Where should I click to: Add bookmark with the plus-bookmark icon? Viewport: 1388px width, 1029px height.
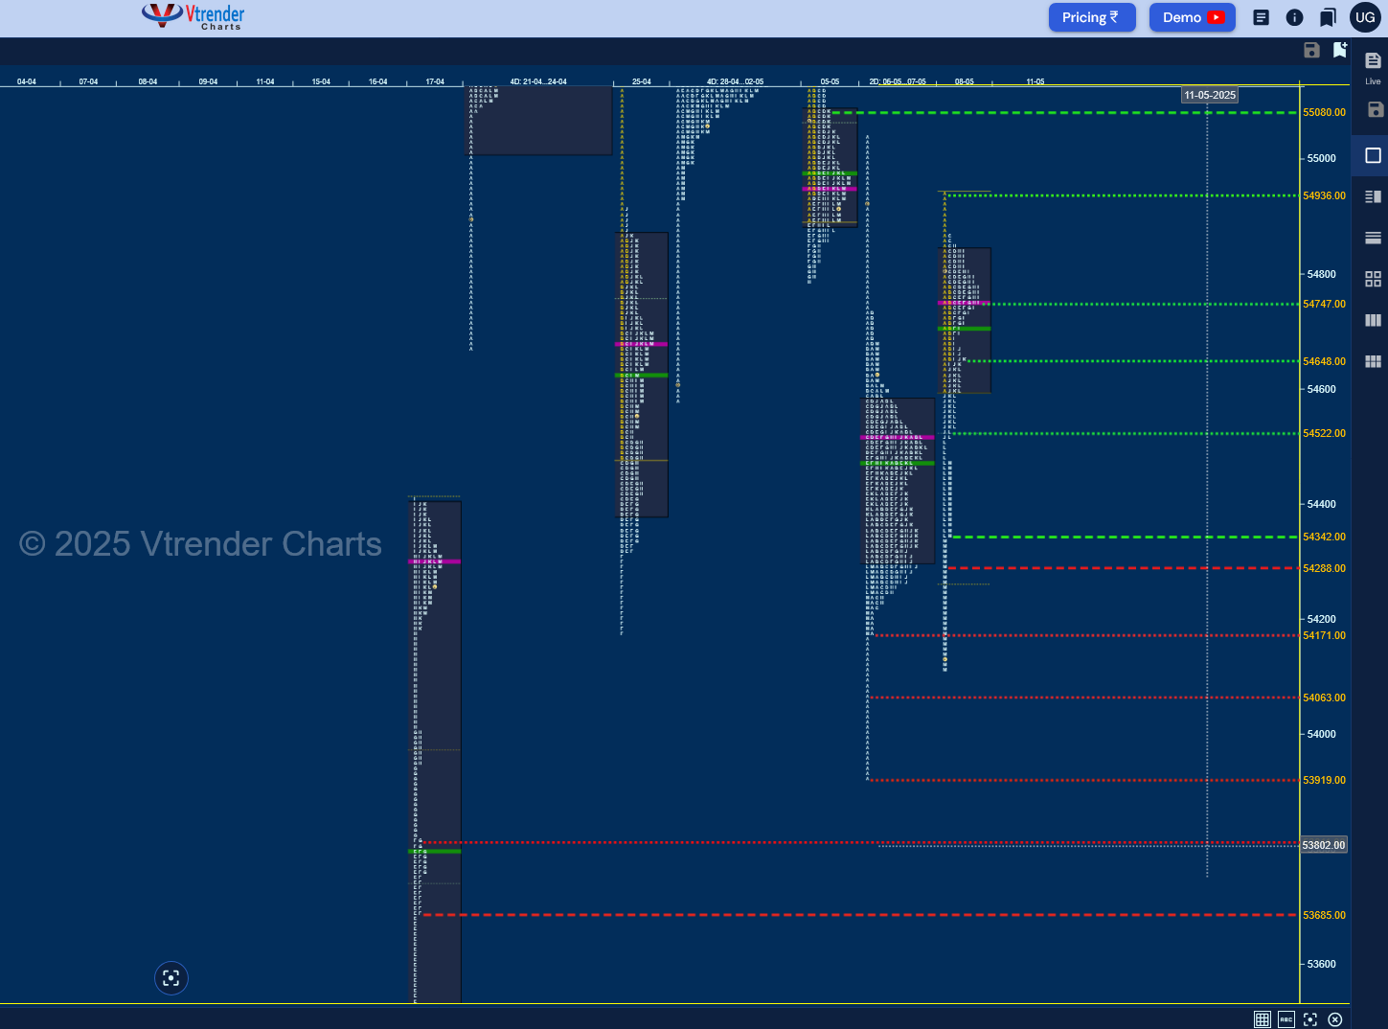(x=1339, y=50)
